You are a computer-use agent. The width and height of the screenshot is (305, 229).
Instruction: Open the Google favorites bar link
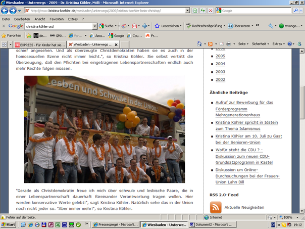coord(116,35)
